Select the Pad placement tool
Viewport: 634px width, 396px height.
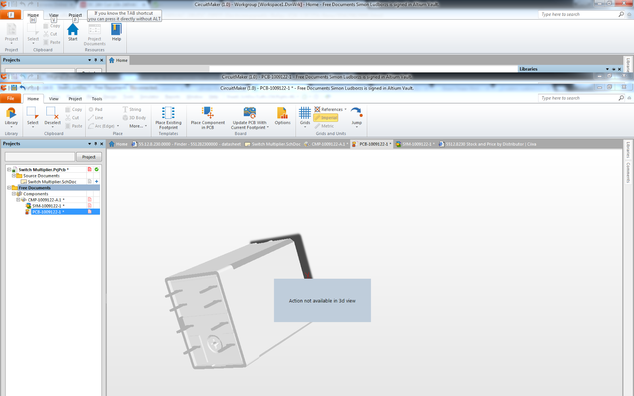pos(96,109)
